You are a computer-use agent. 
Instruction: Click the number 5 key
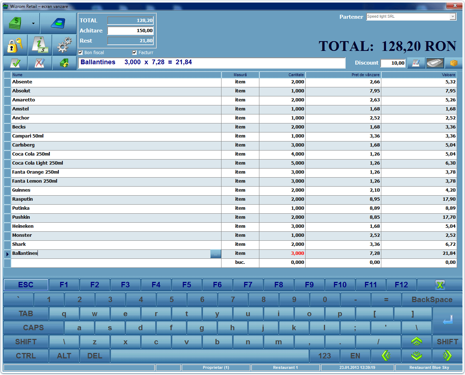tap(171, 300)
